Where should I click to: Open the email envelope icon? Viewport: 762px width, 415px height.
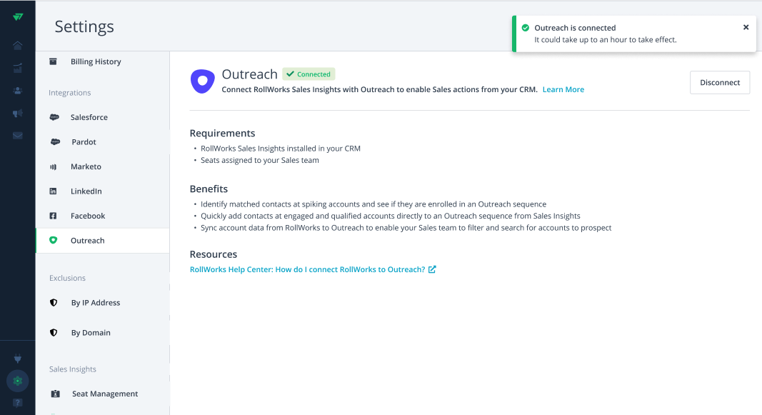17,136
